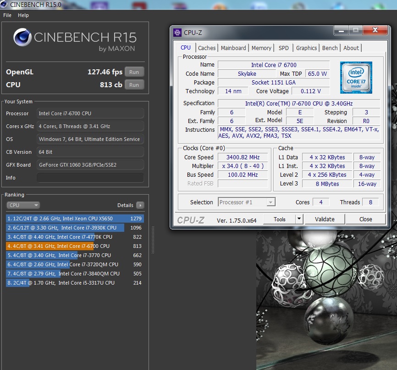Go to the SPD tab
The image size is (397, 370).
tap(284, 48)
